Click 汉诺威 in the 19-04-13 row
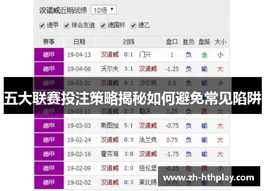Viewport: 265px width, 191px height. [110, 55]
